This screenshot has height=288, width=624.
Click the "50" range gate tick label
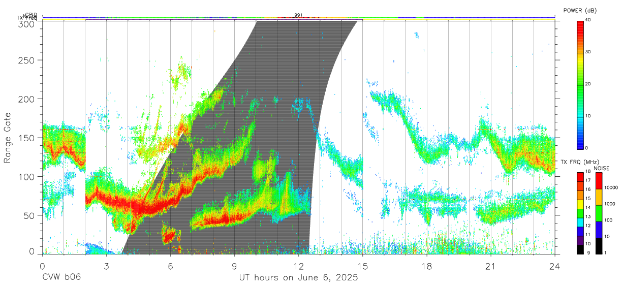tap(29, 215)
